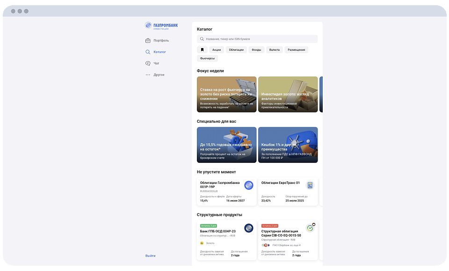Viewport: 449px width, 271px height.
Task: Select the Облигации filter chip
Action: tap(236, 50)
